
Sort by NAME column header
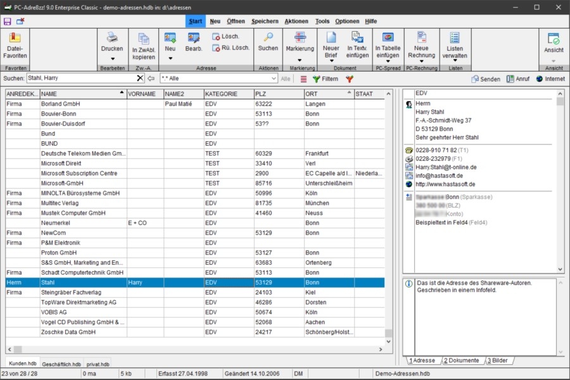point(83,94)
